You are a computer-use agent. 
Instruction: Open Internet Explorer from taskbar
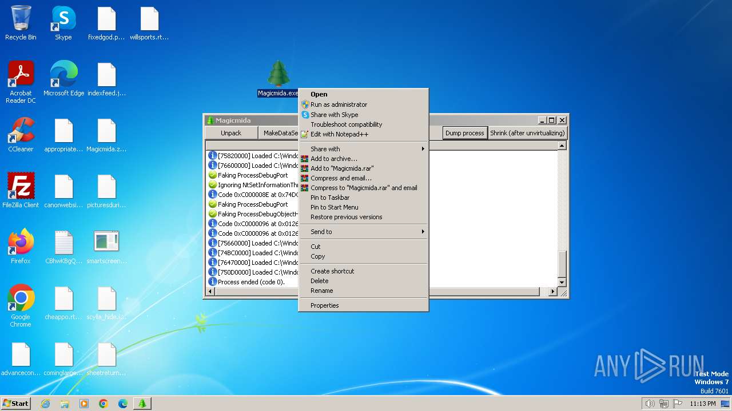tap(46, 404)
